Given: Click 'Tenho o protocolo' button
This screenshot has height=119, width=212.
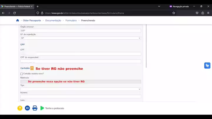Looking at the screenshot, I should (54, 108).
